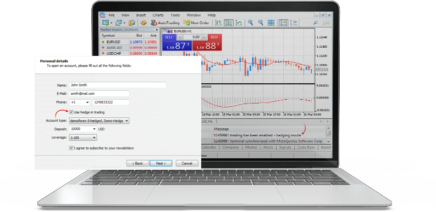The image size is (436, 212).
Task: Switch chart to bar chart view
Action: click(x=219, y=22)
